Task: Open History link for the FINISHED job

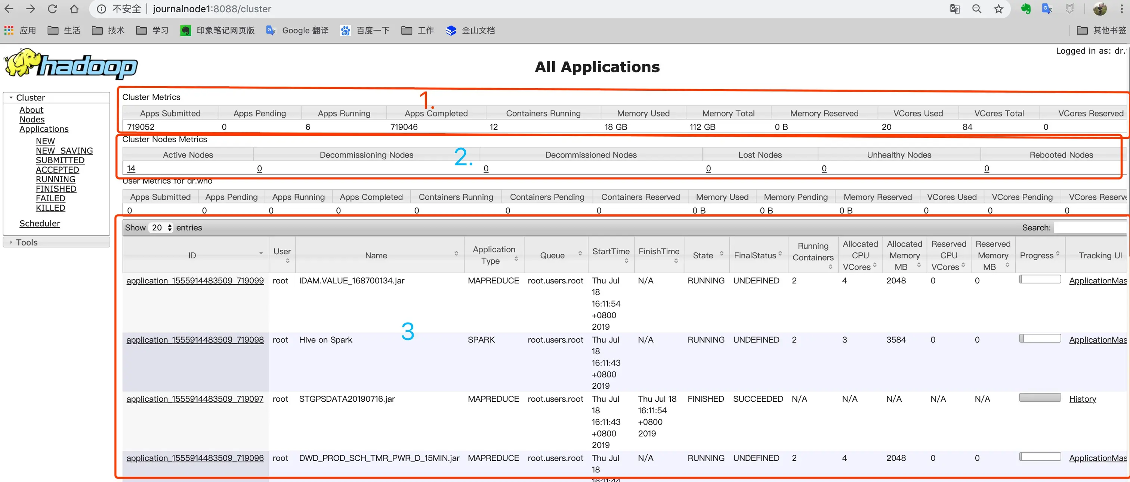Action: [x=1082, y=399]
